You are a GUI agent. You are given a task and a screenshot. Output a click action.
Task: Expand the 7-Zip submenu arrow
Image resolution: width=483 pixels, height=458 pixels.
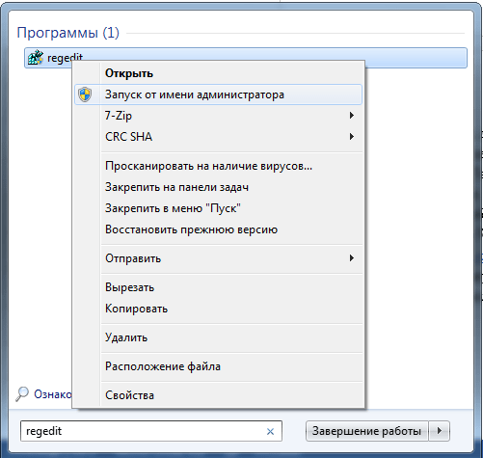[352, 116]
